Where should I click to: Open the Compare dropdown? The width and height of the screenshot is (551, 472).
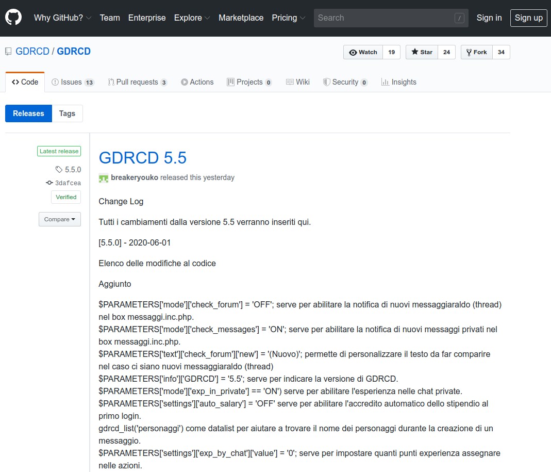tap(60, 219)
